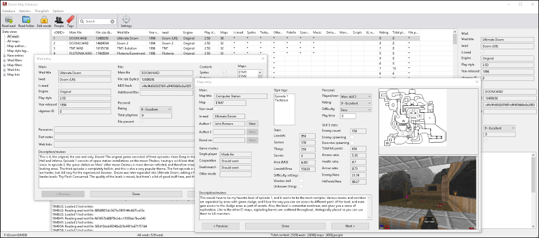The height and width of the screenshot is (238, 539).
Task: Open the Database menu
Action: tap(8, 11)
